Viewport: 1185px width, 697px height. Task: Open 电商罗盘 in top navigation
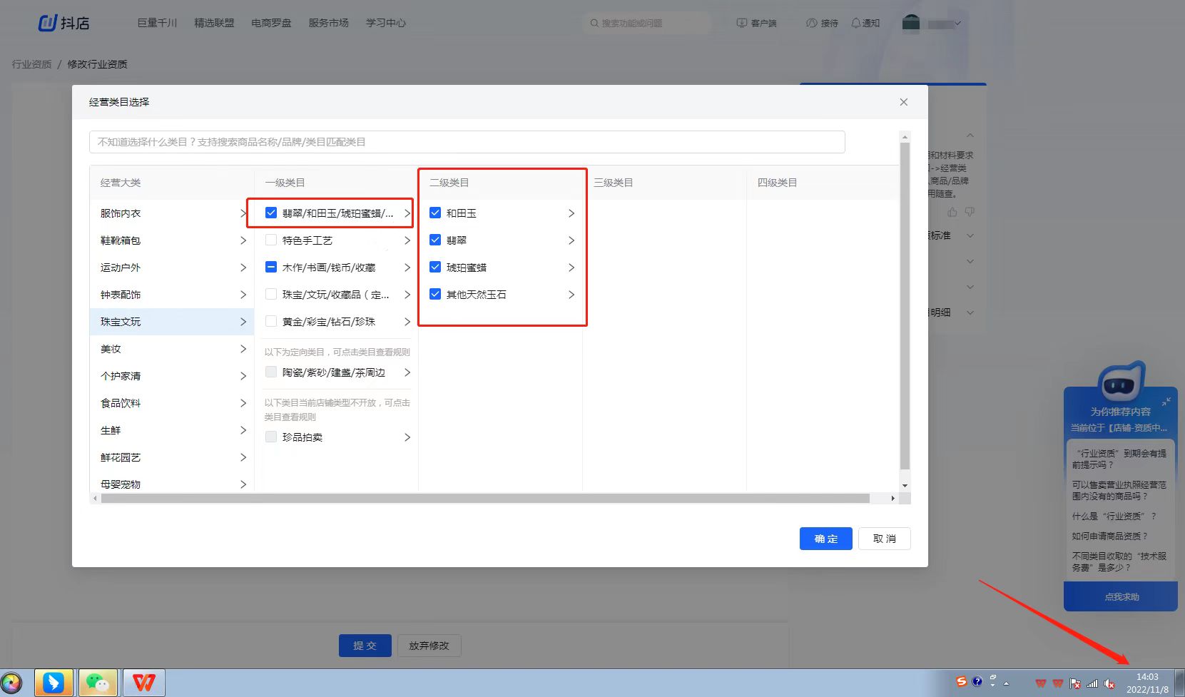(271, 23)
